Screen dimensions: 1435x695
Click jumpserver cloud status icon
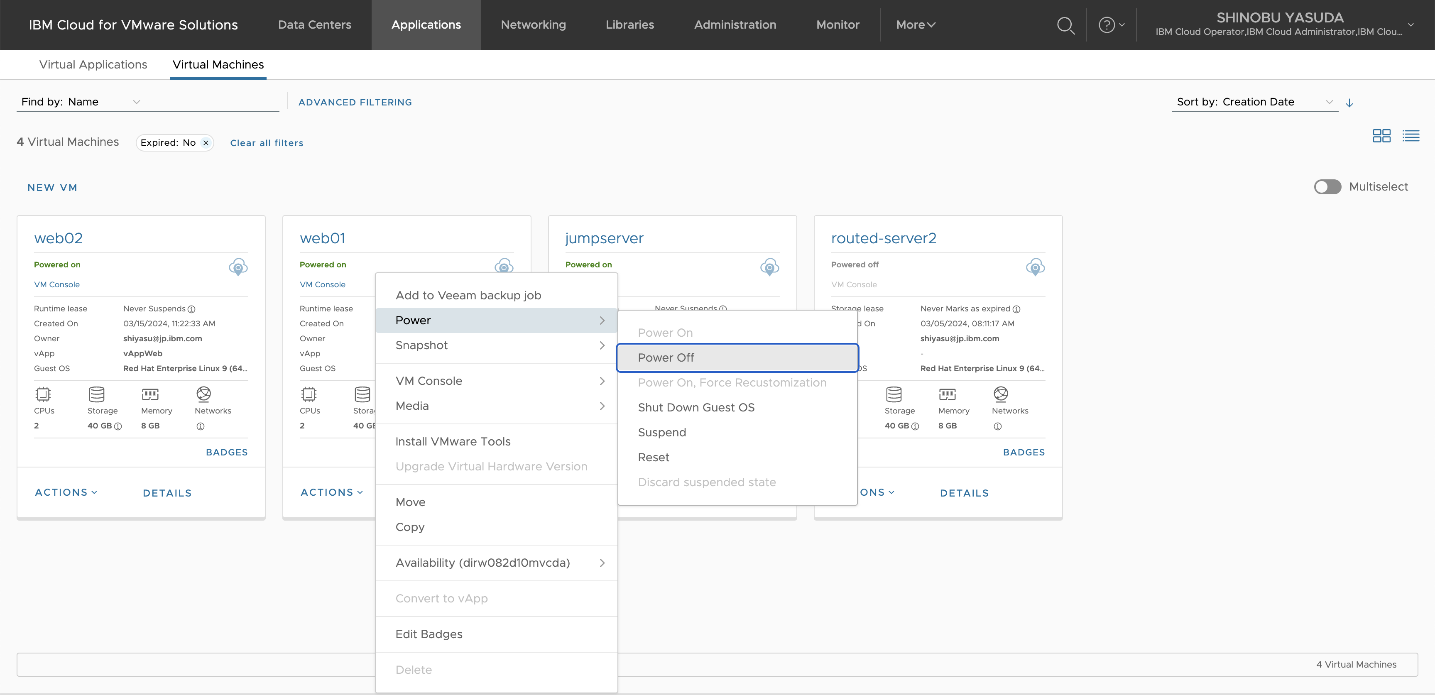(770, 267)
